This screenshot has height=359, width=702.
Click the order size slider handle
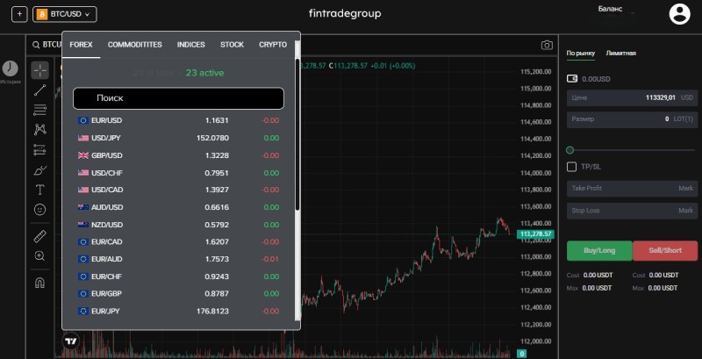pos(569,150)
